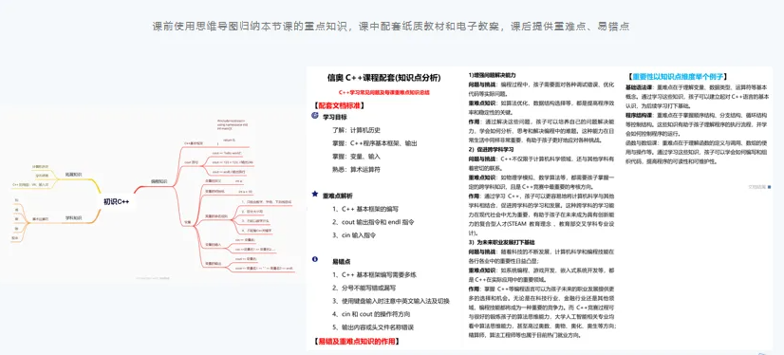Click the 编程知识 red branch node

point(159,182)
